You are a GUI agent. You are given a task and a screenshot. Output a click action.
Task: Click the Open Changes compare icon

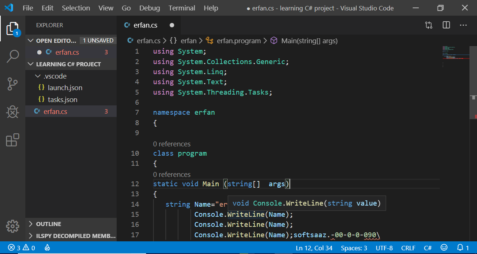click(429, 25)
